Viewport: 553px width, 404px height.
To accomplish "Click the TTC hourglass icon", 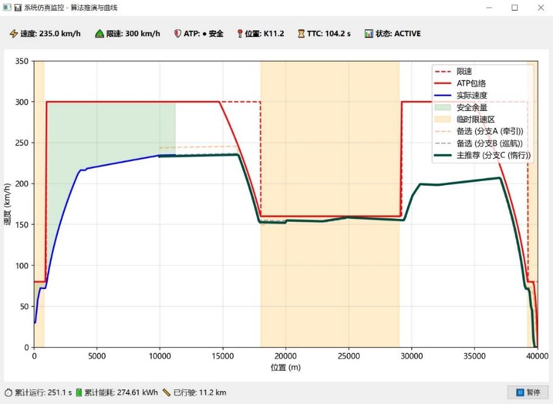I will click(x=301, y=33).
